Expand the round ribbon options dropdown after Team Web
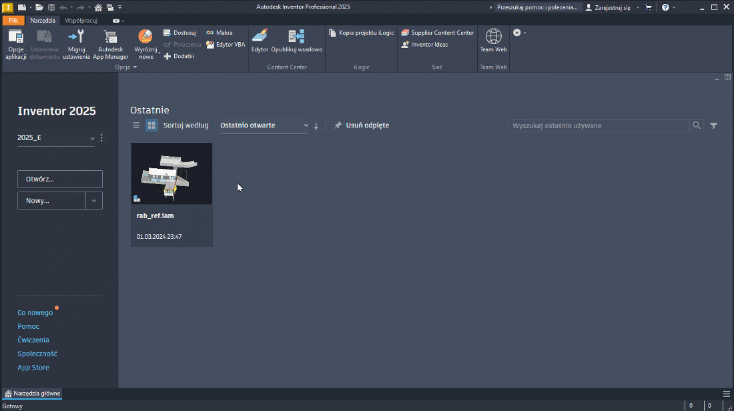This screenshot has width=734, height=411. [x=519, y=33]
